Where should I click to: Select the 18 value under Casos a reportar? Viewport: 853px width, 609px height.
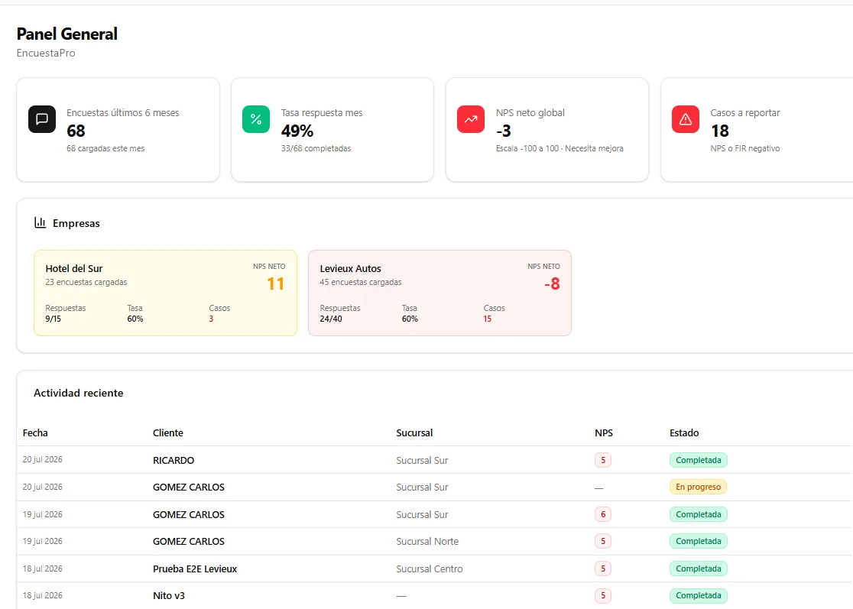720,131
